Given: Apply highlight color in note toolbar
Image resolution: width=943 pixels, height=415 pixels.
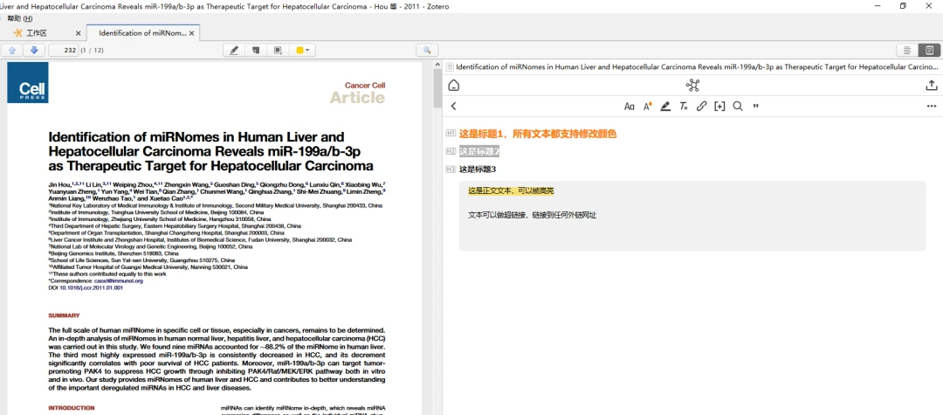Looking at the screenshot, I should tap(665, 107).
